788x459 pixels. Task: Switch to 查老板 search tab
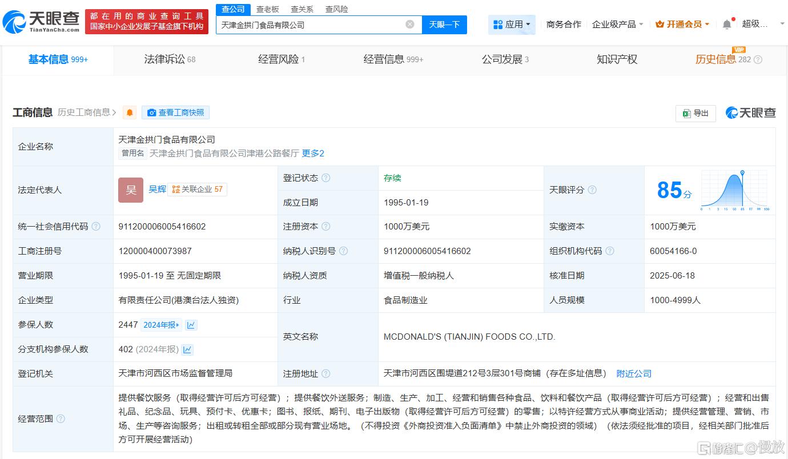tap(267, 9)
